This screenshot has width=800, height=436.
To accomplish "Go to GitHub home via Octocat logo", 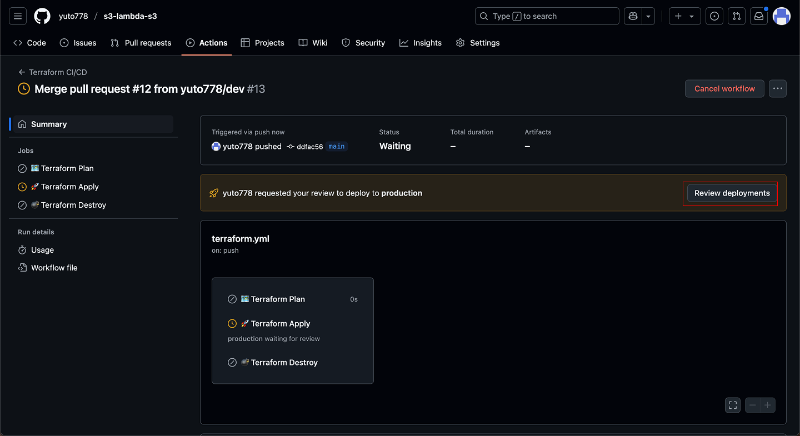I will coord(42,16).
